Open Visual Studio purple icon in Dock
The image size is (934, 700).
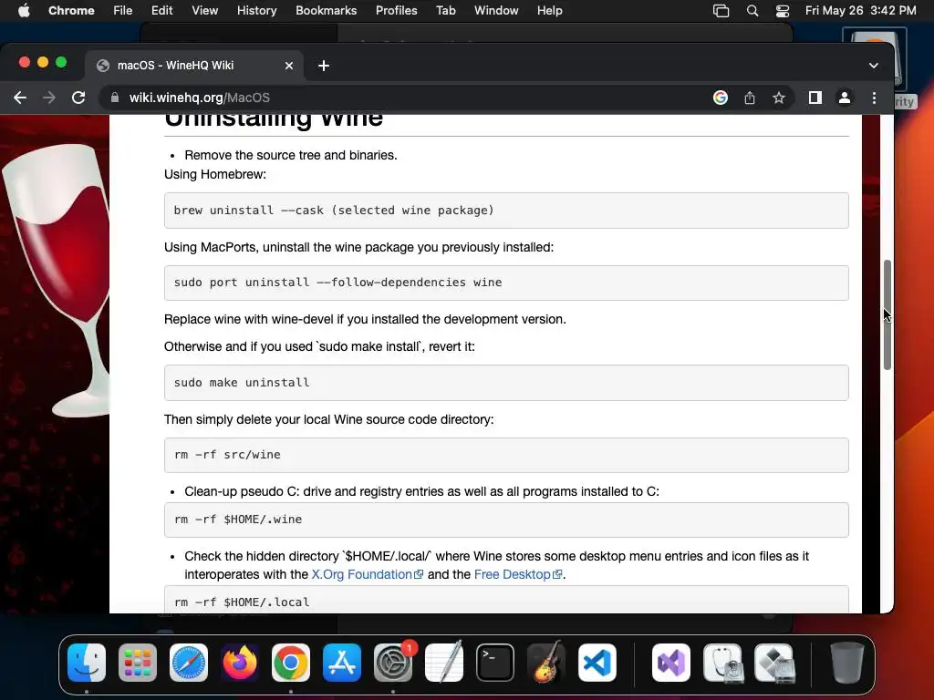tap(671, 663)
